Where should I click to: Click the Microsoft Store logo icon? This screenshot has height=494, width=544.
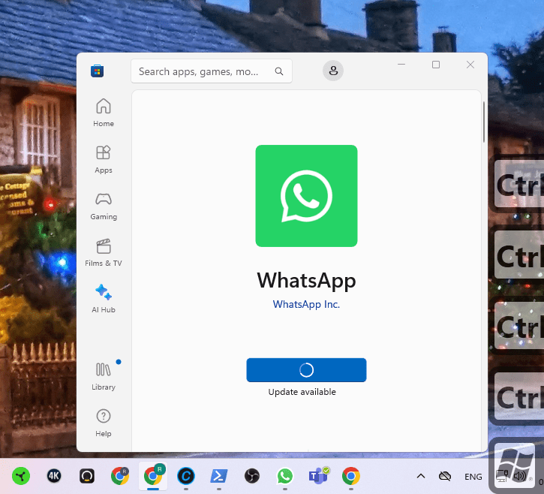coord(97,71)
